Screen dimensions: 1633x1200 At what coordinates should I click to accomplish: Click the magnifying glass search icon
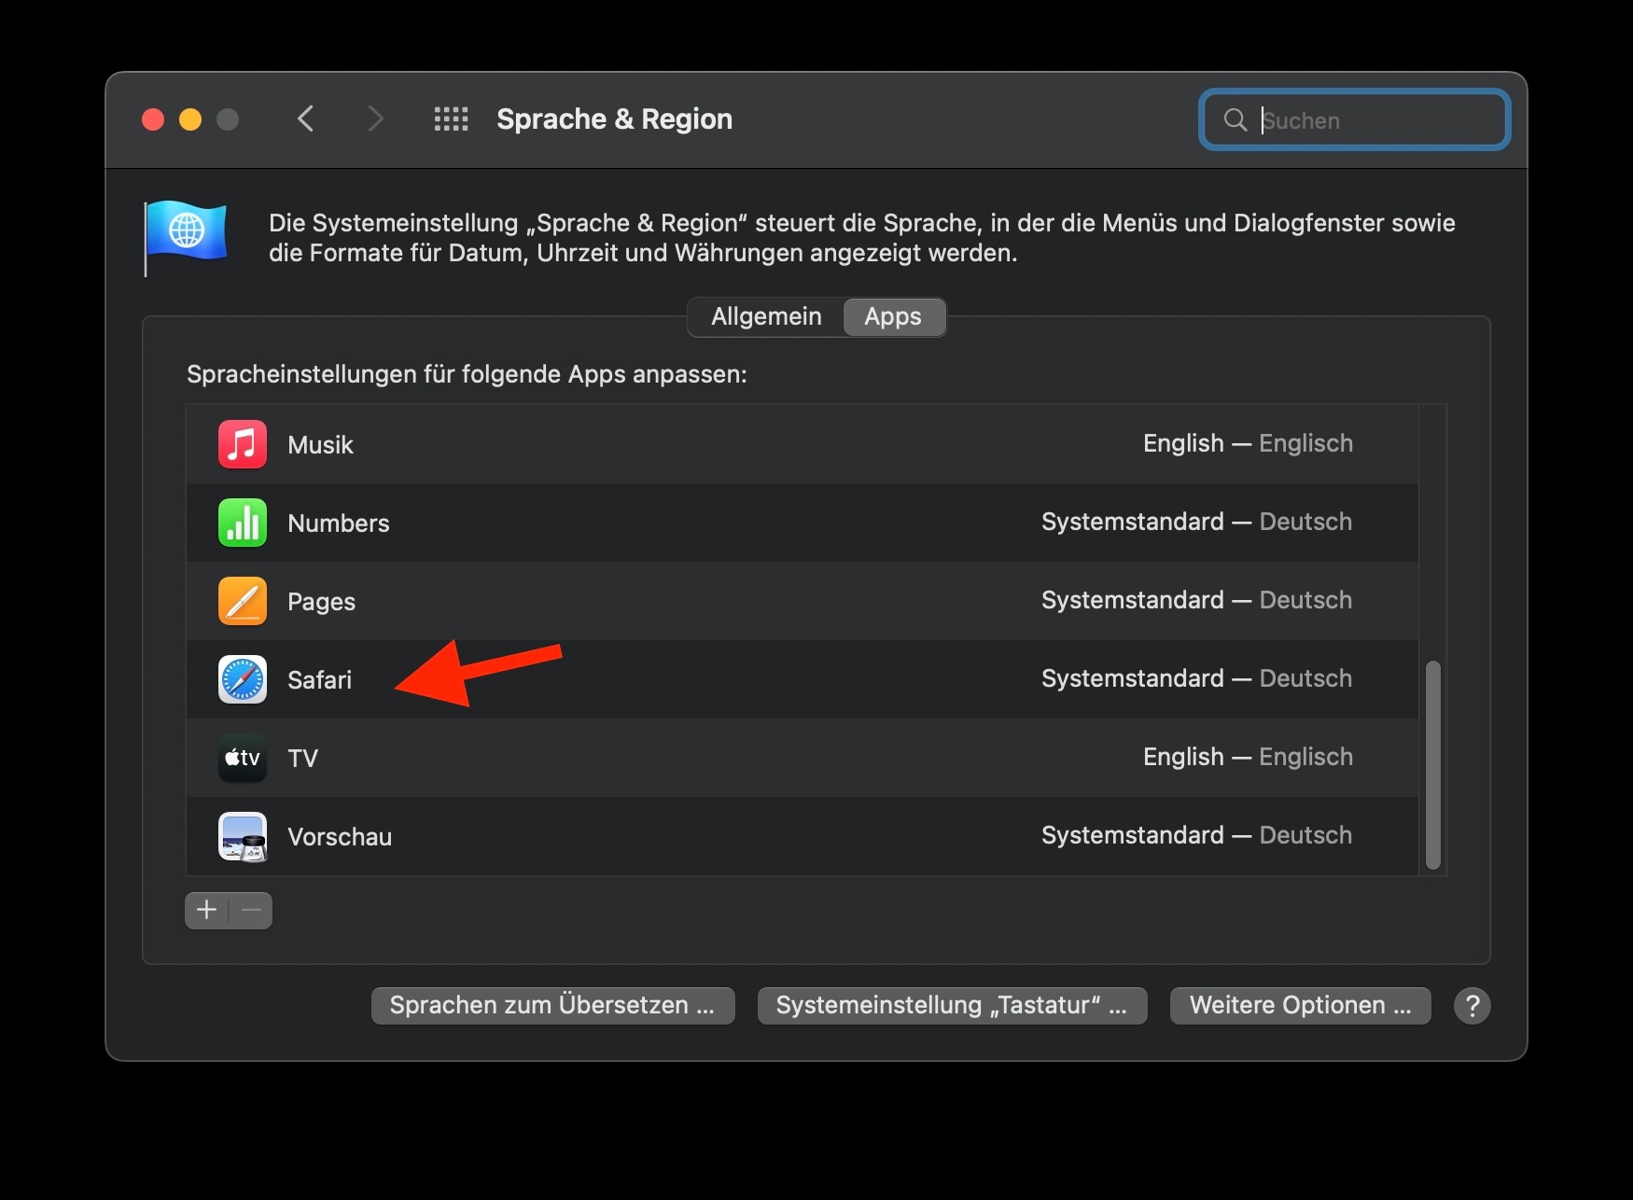pos(1235,119)
